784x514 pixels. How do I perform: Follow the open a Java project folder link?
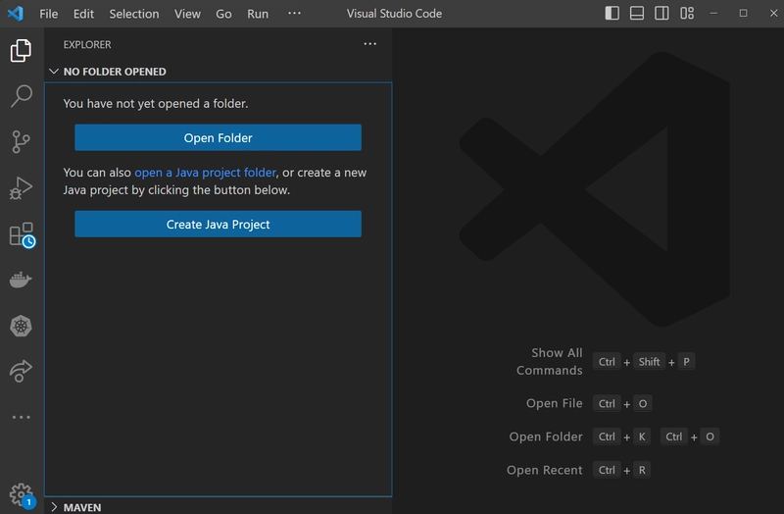(x=205, y=173)
